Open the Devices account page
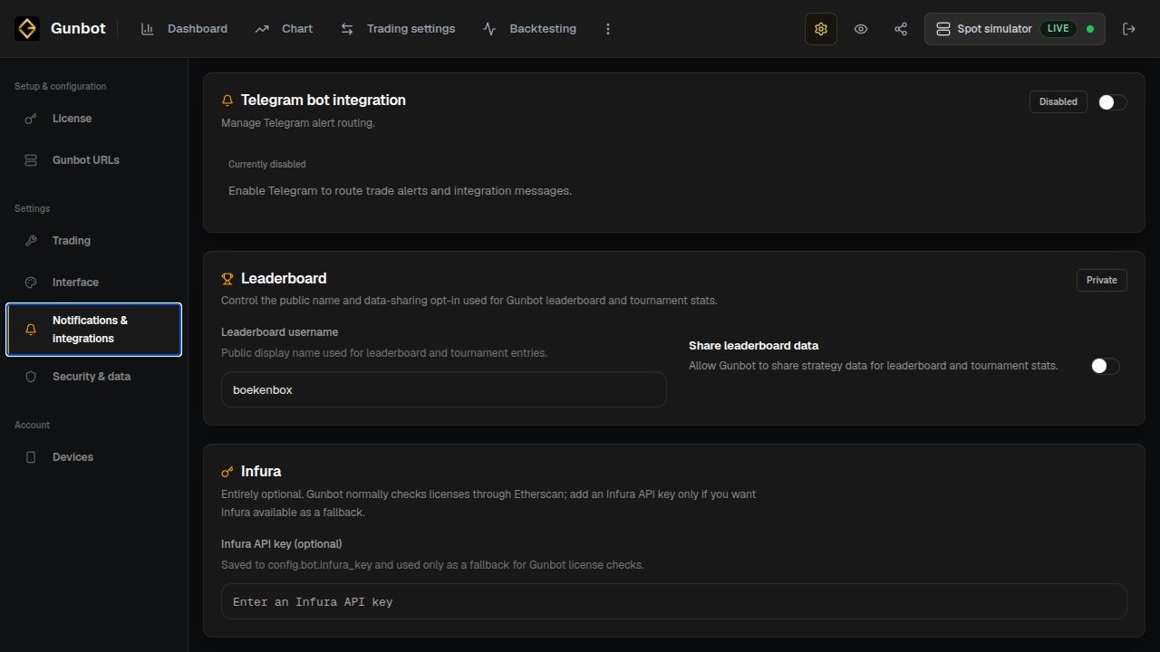The height and width of the screenshot is (652, 1160). (x=94, y=457)
